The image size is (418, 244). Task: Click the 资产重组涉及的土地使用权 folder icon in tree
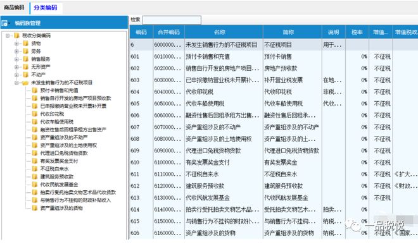tap(35, 145)
